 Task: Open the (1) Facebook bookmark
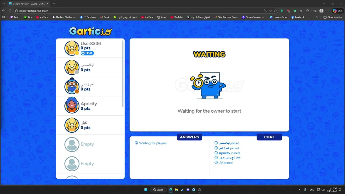[x=88, y=17]
